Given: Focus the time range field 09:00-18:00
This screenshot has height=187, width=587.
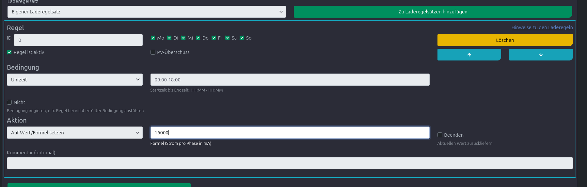Looking at the screenshot, I should click(290, 80).
